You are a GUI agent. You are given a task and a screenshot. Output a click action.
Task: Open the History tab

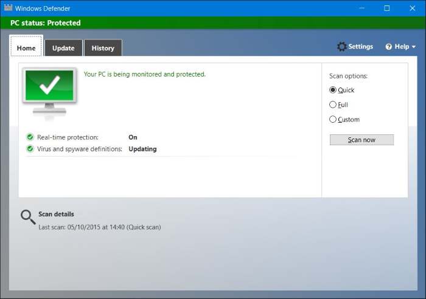(x=103, y=48)
